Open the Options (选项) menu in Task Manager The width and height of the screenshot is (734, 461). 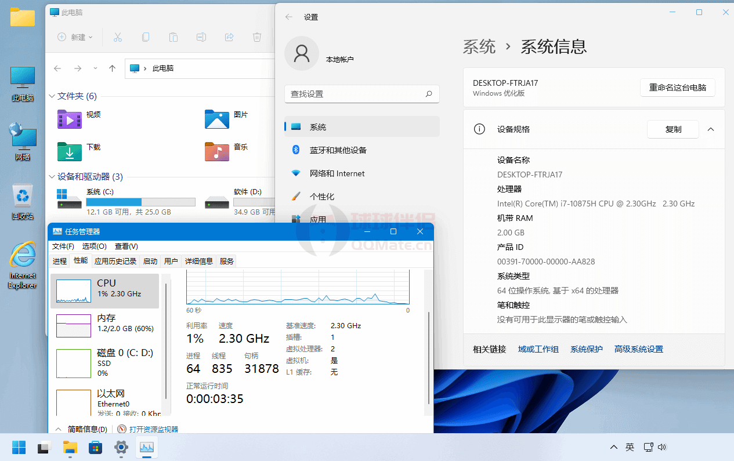point(94,246)
